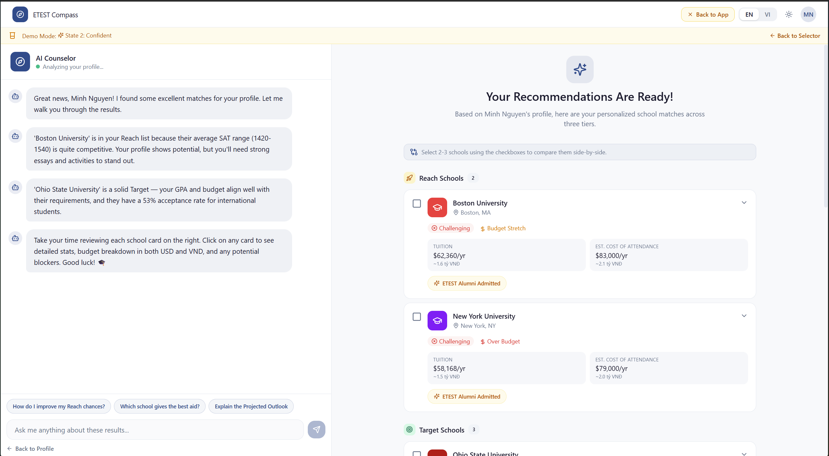Select the EN language option
Screen dimensions: 829x456
pos(749,15)
